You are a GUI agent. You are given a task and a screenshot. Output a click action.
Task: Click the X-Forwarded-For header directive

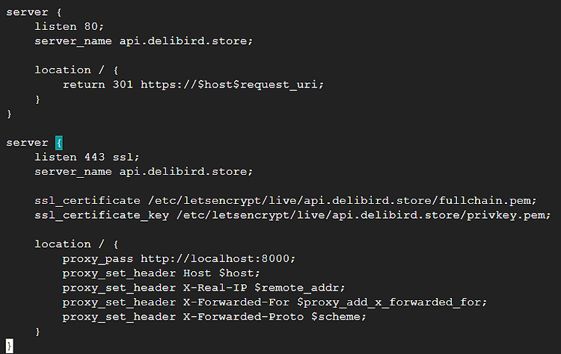tap(275, 302)
